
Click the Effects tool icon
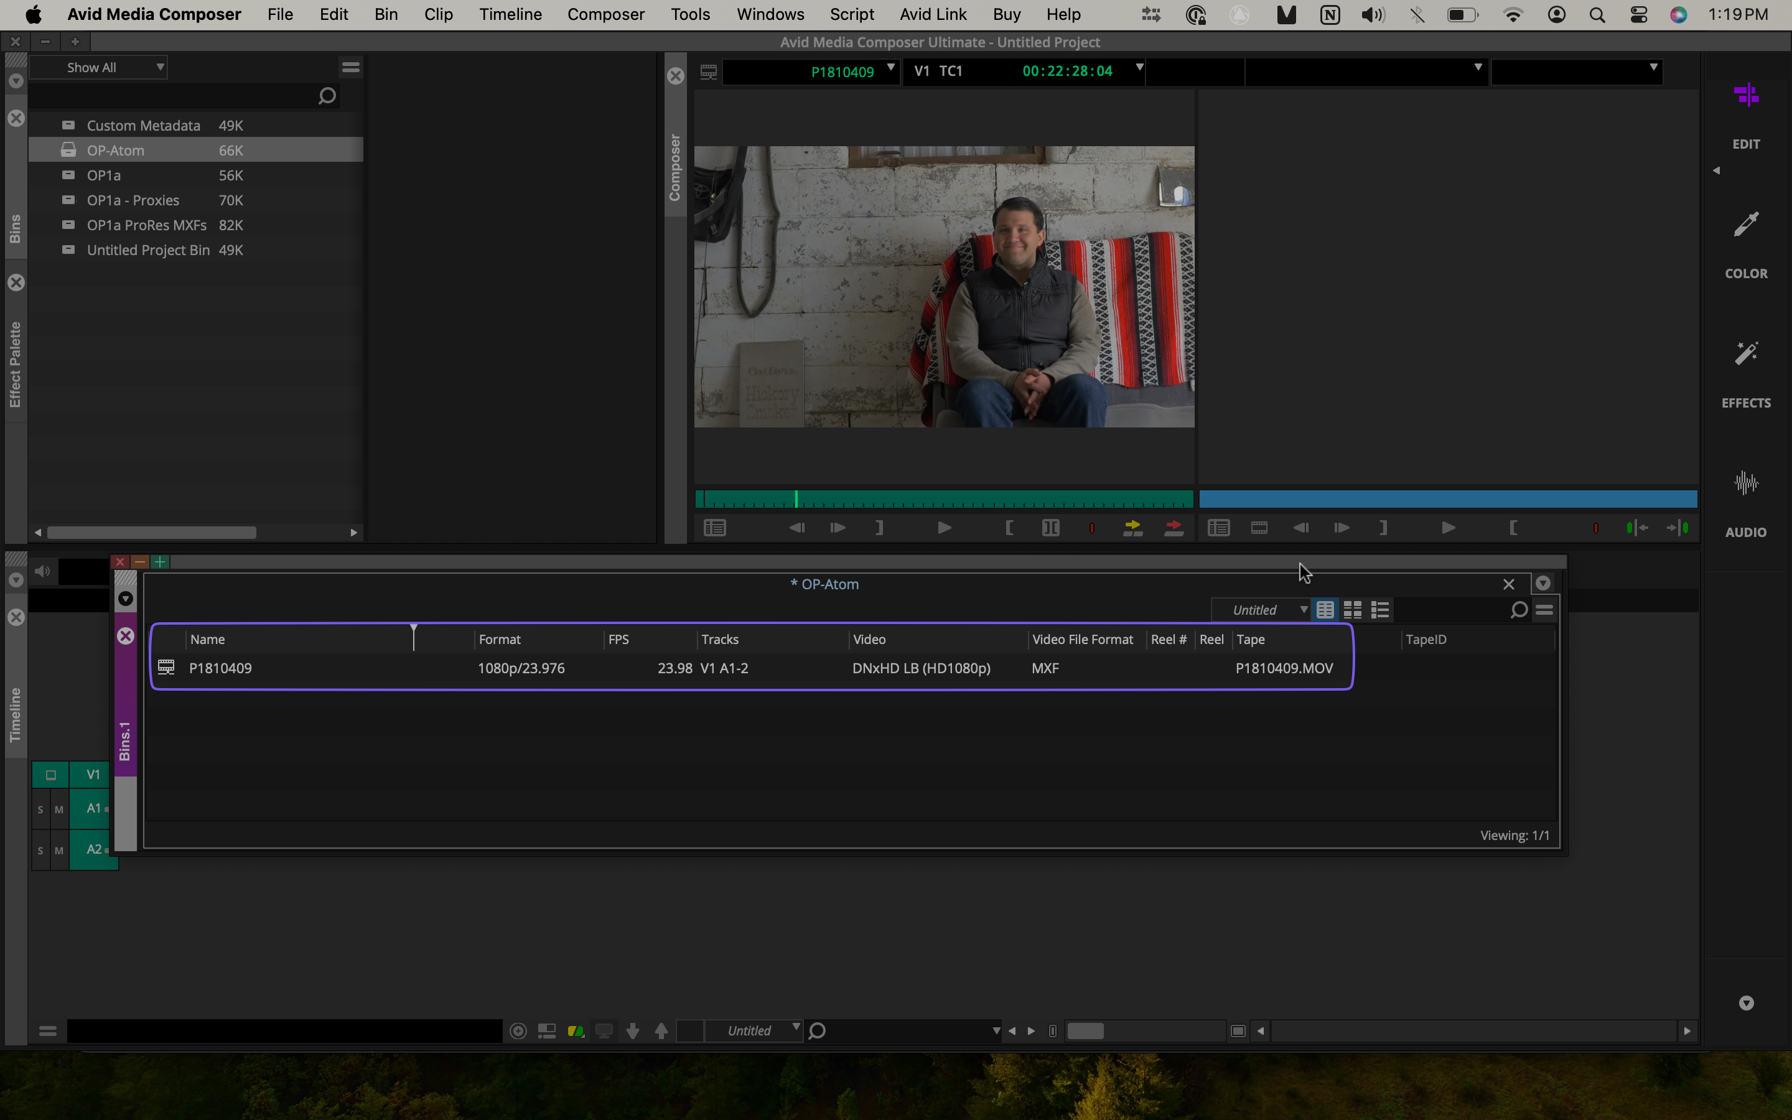pos(1745,353)
